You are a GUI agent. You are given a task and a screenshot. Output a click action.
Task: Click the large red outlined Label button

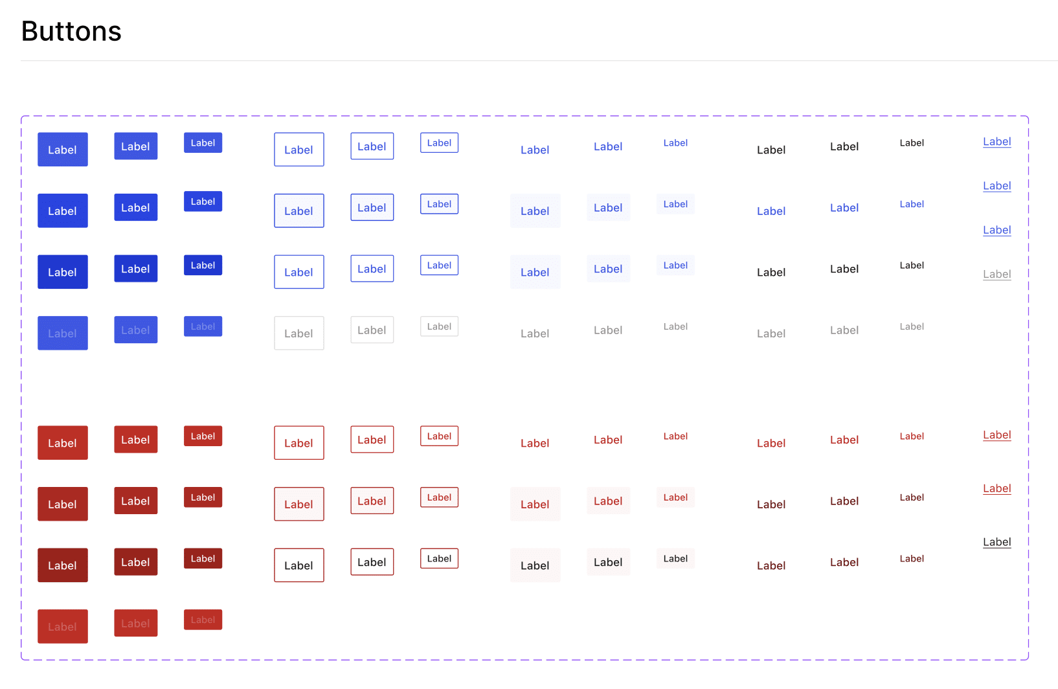[x=298, y=443]
